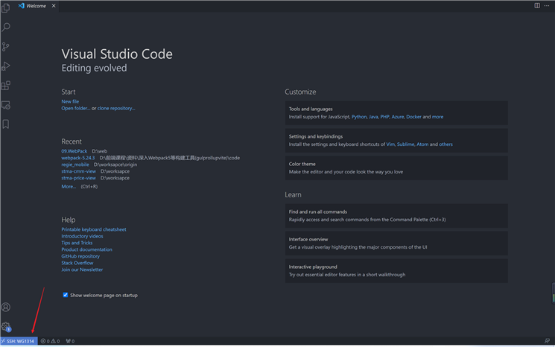This screenshot has width=555, height=347.
Task: Open Tips and Tricks link
Action: [77, 243]
